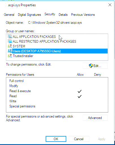Viewport: 115px width, 145px height.
Task: Click the file icon in the title bar
Action: tap(5, 5)
